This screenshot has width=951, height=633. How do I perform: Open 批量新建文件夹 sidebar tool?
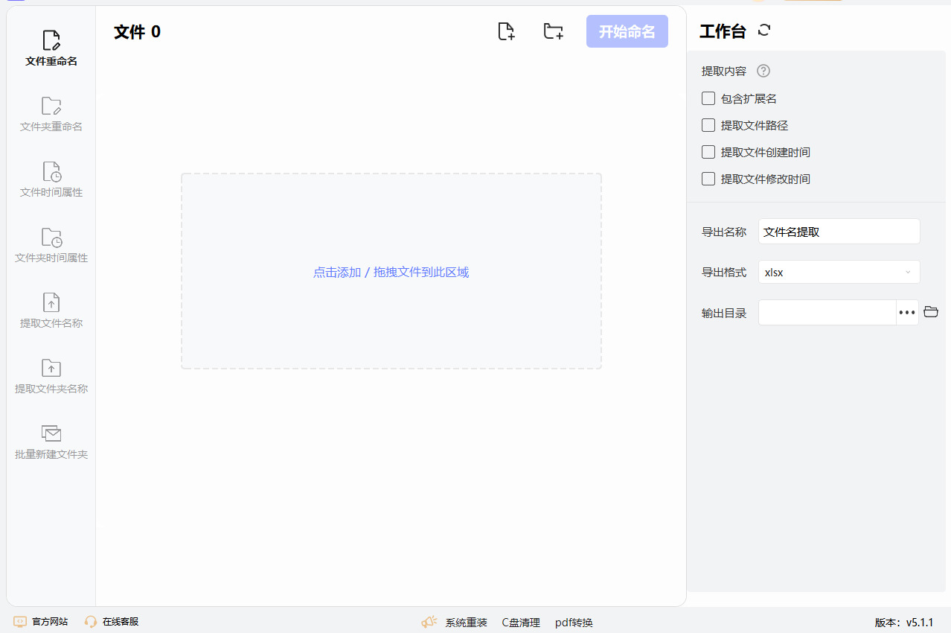51,442
